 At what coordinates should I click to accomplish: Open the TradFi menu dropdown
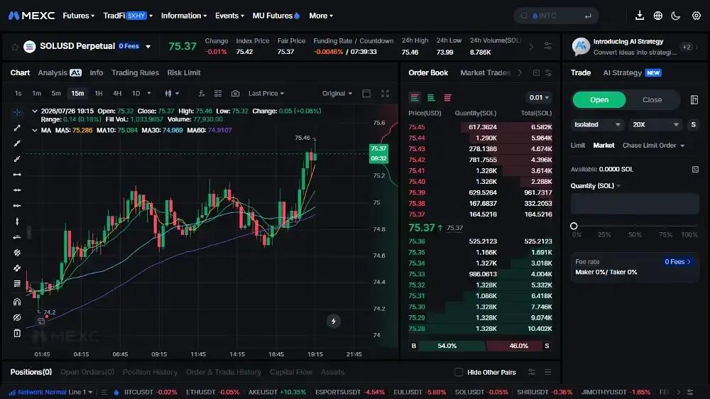click(128, 16)
